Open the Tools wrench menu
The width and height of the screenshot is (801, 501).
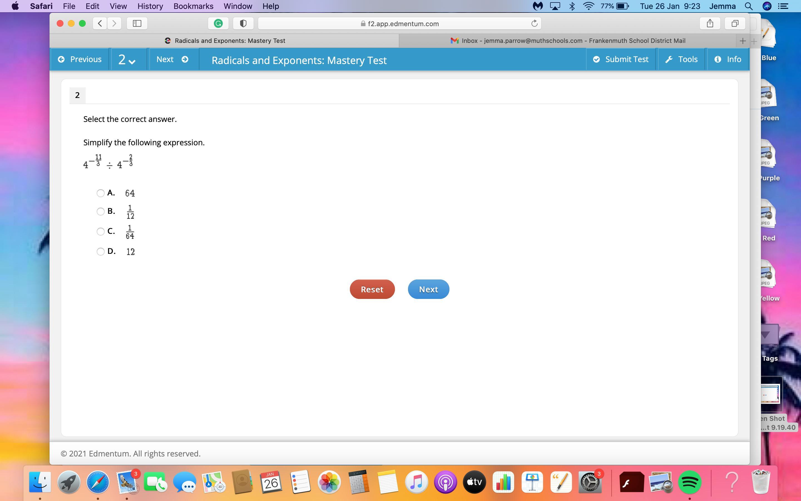pyautogui.click(x=681, y=59)
